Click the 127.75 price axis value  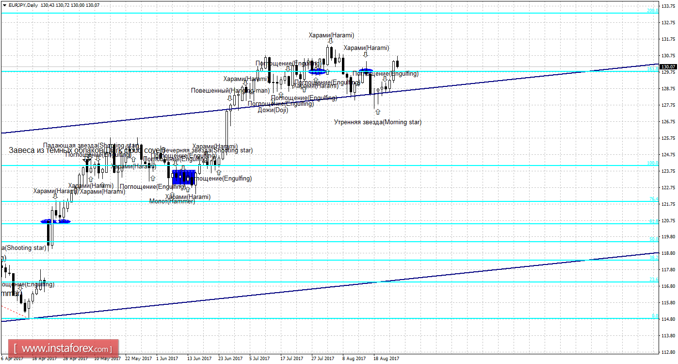tap(668, 105)
